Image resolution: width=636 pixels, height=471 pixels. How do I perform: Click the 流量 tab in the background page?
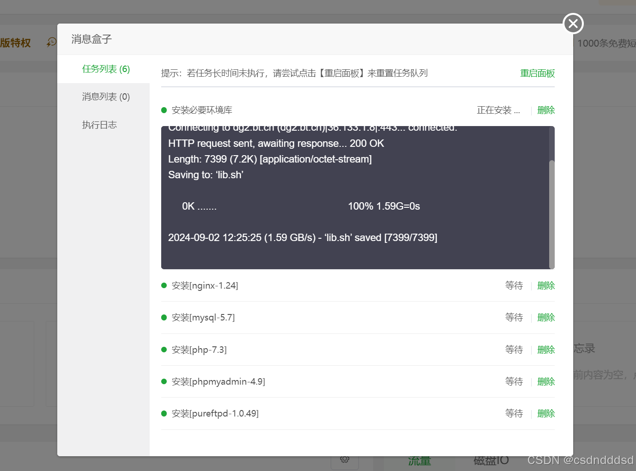click(419, 461)
